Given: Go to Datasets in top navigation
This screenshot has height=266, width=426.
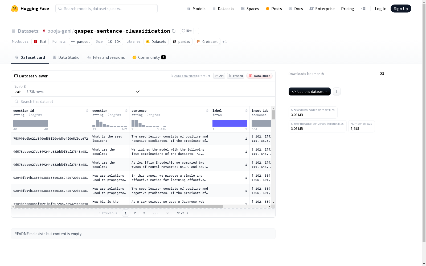Looking at the screenshot, I should click(x=223, y=9).
